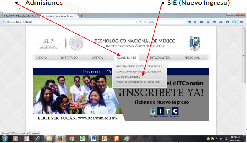This screenshot has width=247, height=143.
Task: Open PowerPoint from the taskbar
Action: point(105,138)
